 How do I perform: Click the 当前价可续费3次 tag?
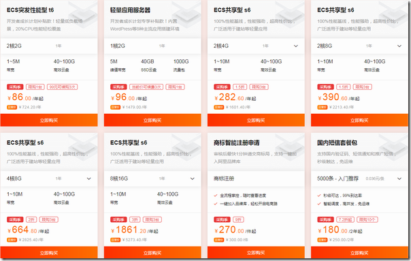[x=146, y=87]
